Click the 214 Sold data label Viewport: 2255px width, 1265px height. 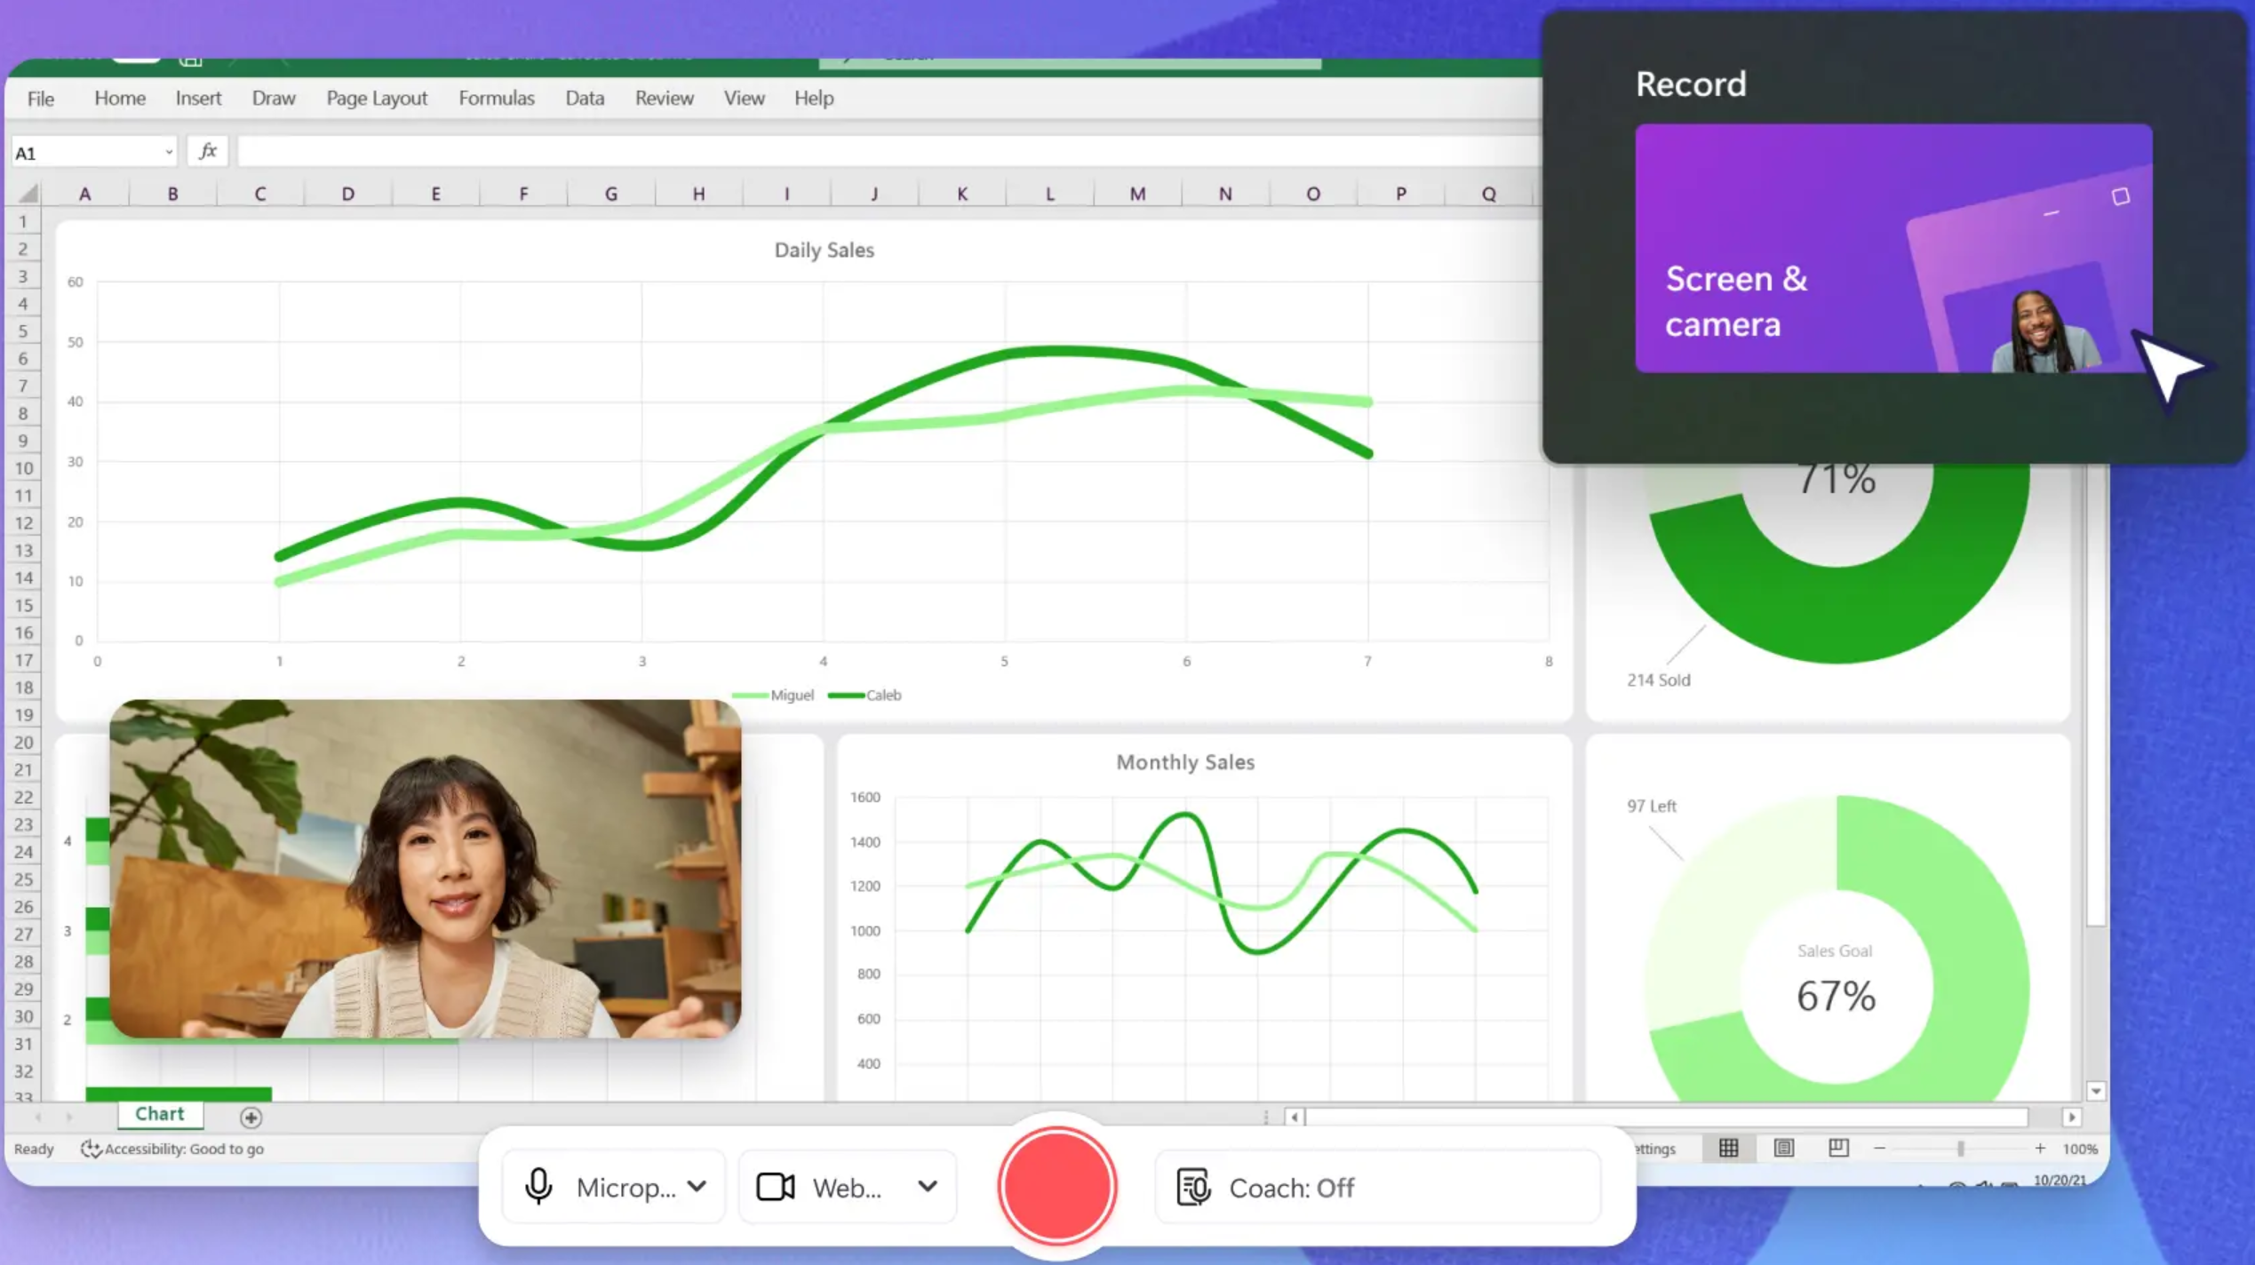1658,680
